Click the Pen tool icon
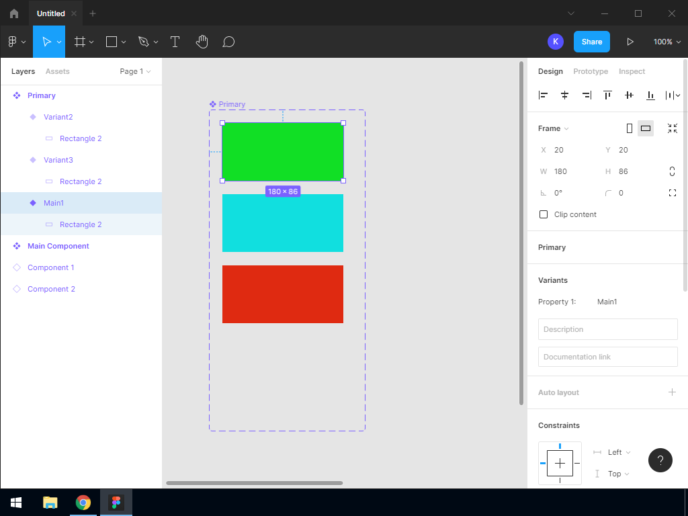 pos(143,42)
